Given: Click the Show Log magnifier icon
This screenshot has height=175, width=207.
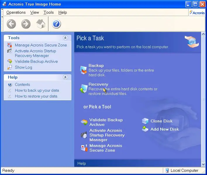Looking at the screenshot, I should click(x=10, y=67).
